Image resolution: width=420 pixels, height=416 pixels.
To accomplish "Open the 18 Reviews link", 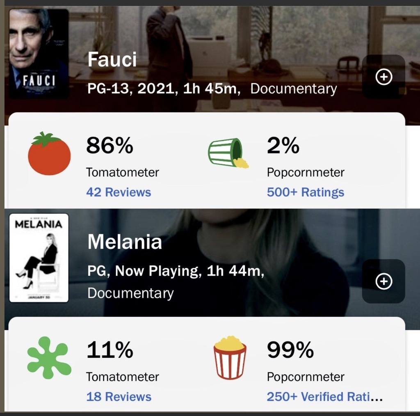I will click(x=119, y=397).
